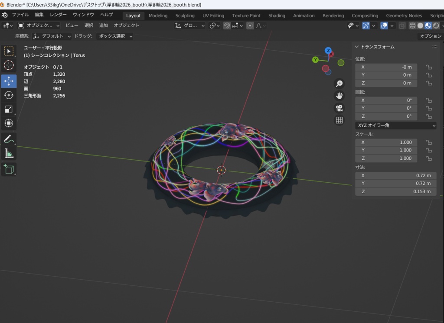Open the Add (追加) header menu

[x=103, y=26]
